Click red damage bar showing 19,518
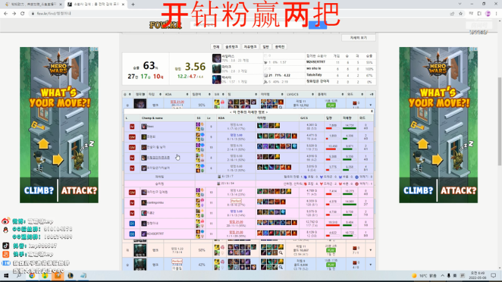Viewport: 502px width, 282px height. point(333,225)
